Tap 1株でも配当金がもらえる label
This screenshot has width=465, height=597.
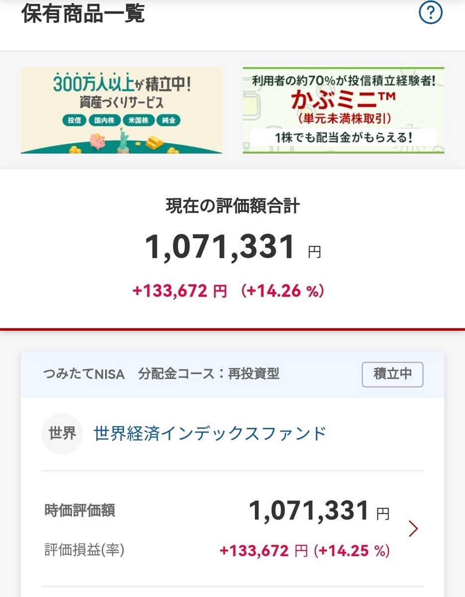344,137
